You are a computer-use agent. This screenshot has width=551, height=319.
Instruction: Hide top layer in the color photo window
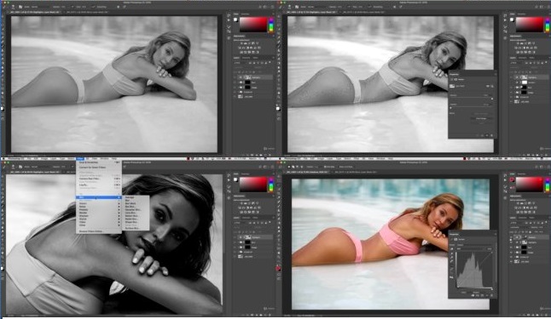511,237
